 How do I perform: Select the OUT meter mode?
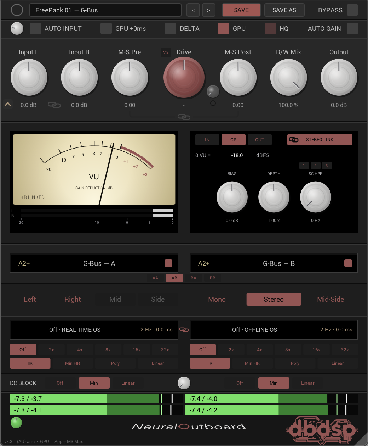point(260,140)
